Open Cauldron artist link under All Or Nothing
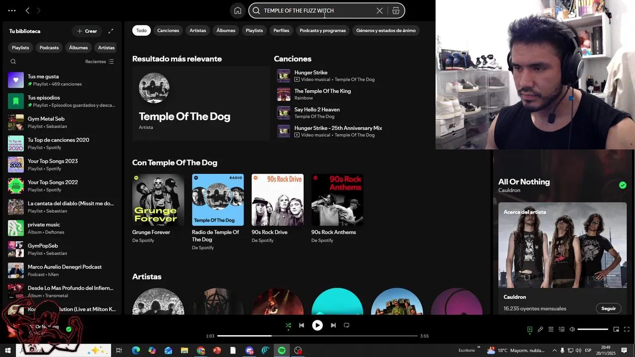635x357 pixels. pos(509,190)
